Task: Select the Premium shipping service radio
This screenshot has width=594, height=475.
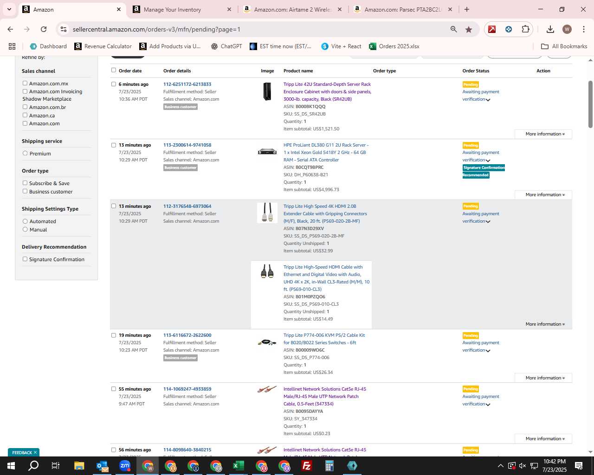Action: [25, 154]
